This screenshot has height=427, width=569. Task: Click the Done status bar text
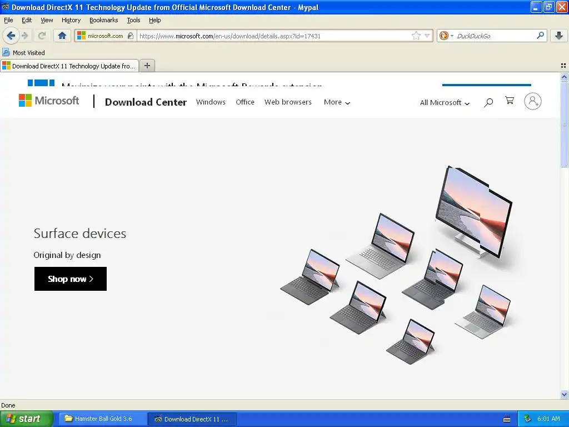click(x=8, y=405)
